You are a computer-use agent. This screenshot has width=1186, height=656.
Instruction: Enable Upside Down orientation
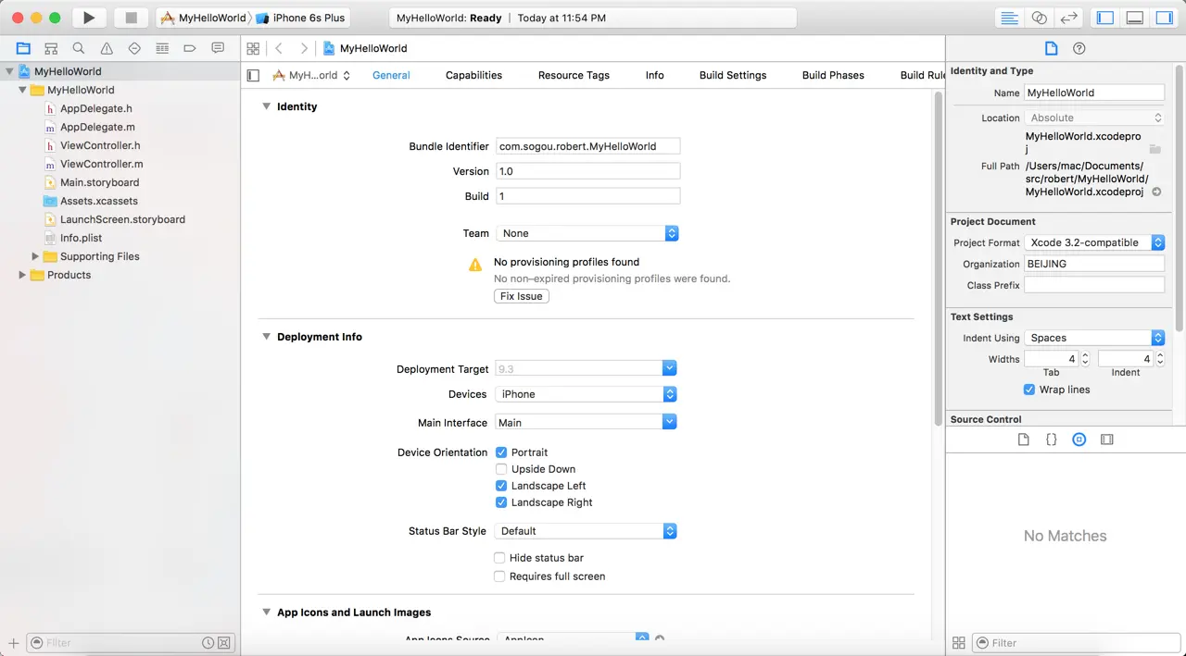point(501,469)
